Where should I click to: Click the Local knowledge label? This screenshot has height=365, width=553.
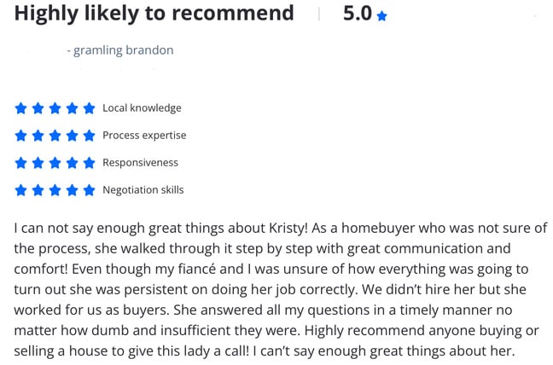(x=142, y=108)
